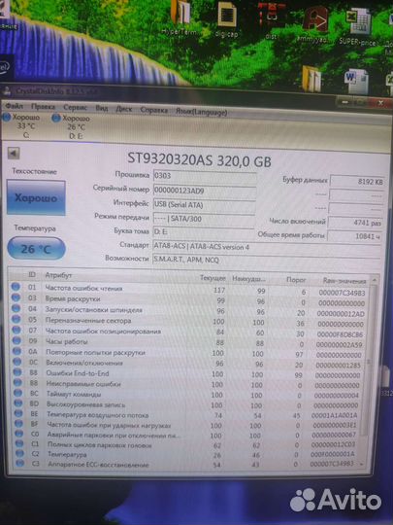Open the Вид menu
The width and height of the screenshot is (393, 525).
pos(102,108)
